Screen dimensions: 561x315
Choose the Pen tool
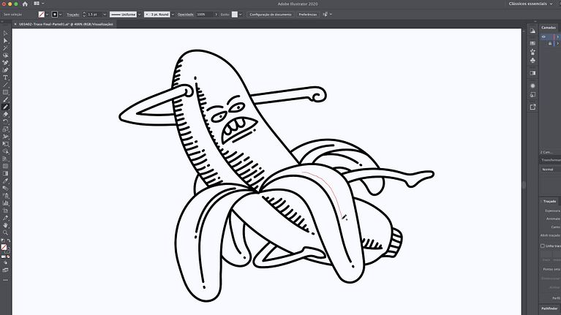point(5,62)
